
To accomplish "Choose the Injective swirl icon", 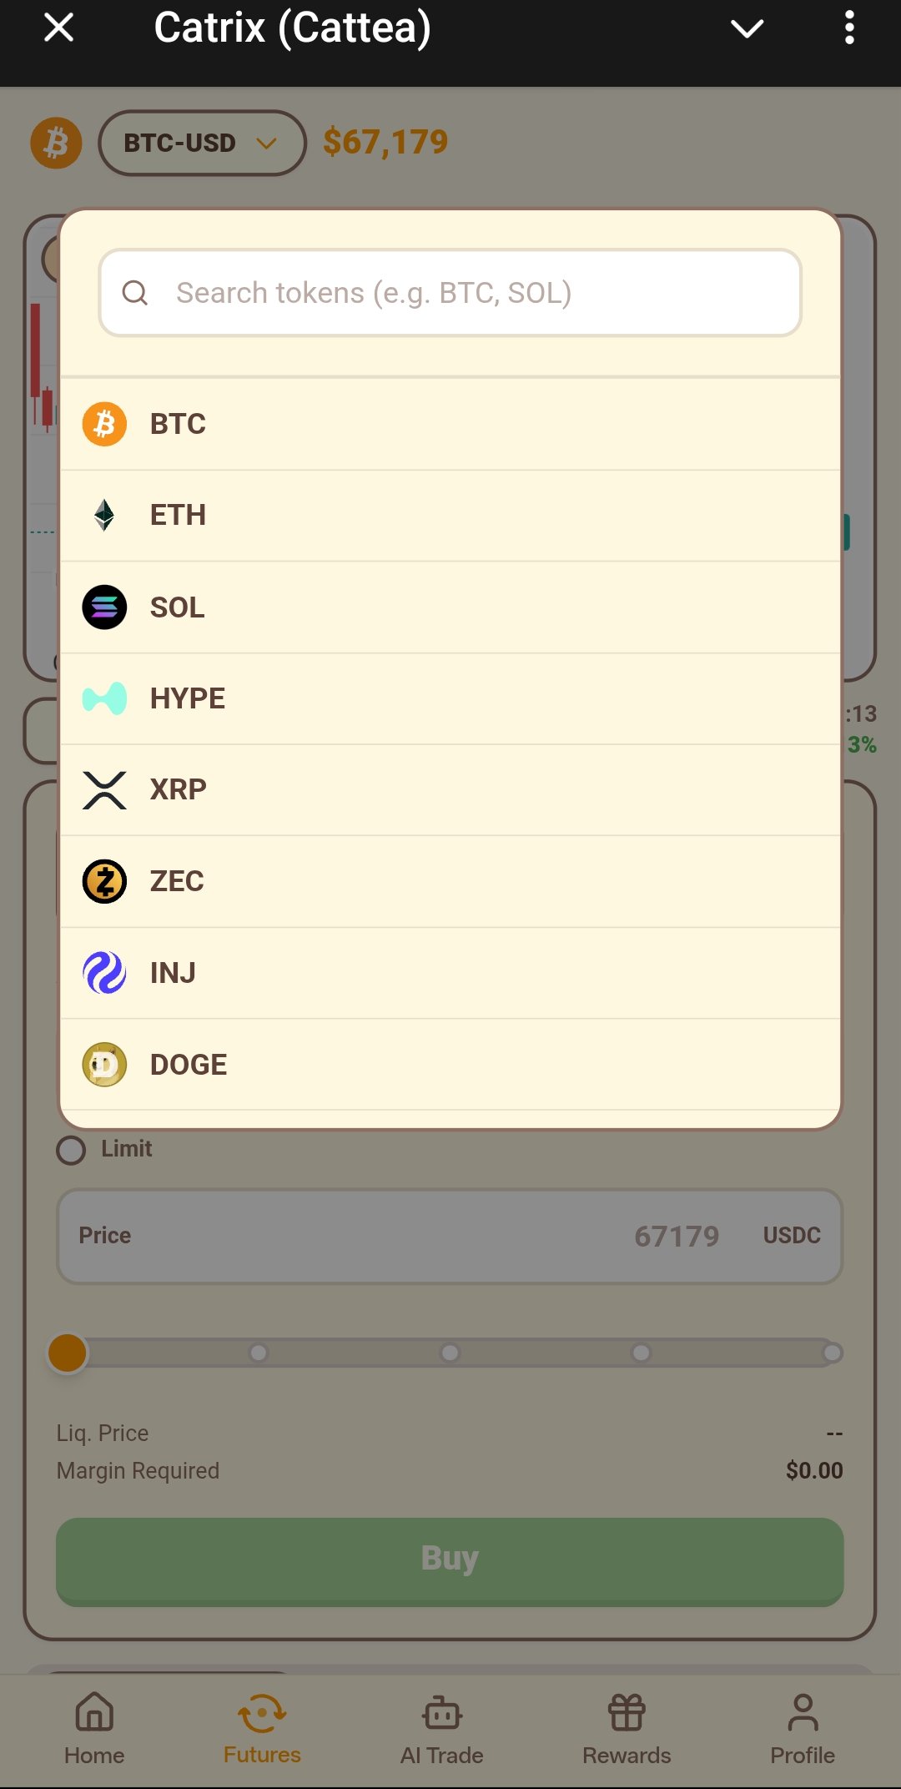I will point(104,973).
